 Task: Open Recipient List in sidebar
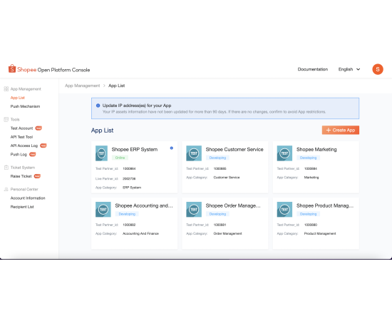[x=22, y=207]
